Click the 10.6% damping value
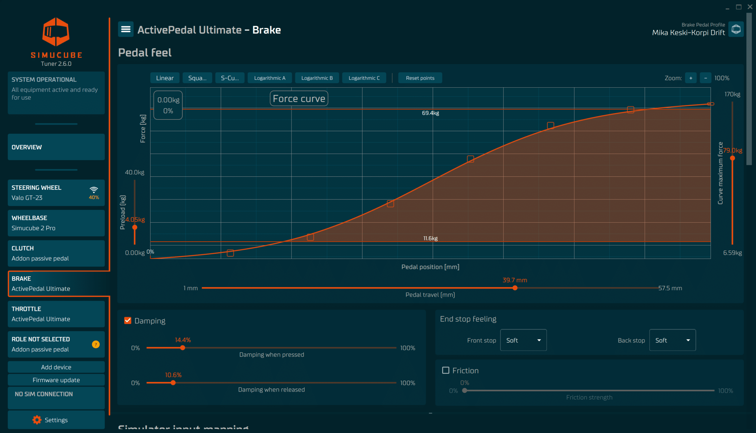 (173, 375)
